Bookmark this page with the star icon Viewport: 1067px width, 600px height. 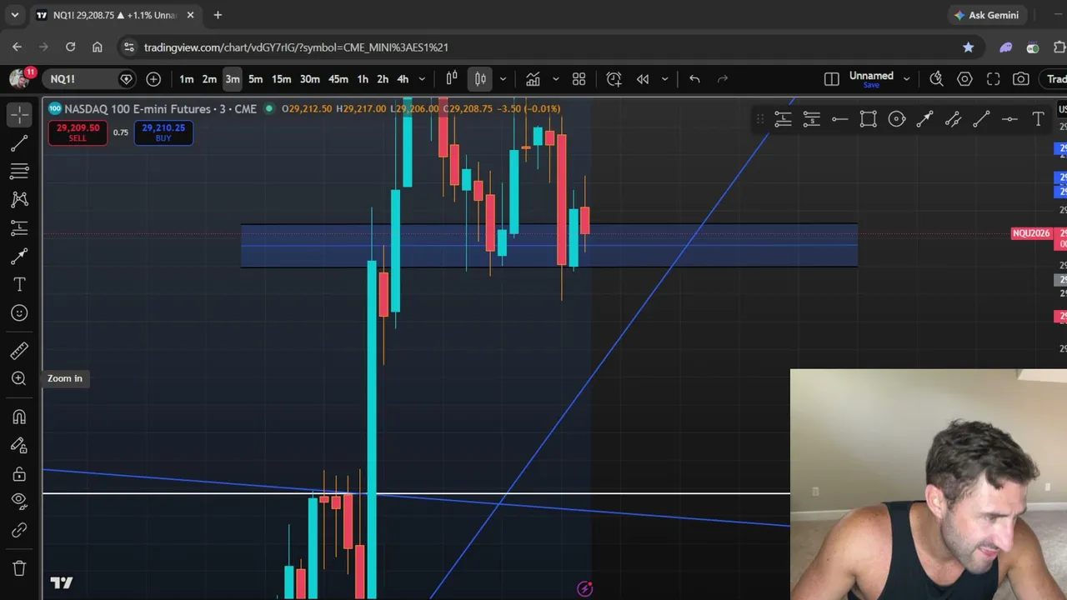pos(968,47)
